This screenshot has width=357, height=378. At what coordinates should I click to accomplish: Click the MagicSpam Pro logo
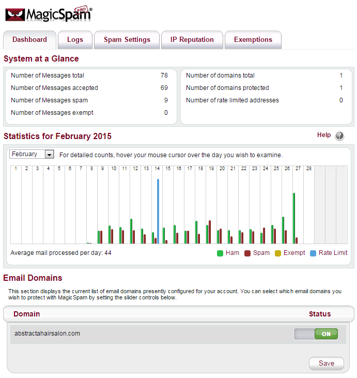tap(49, 14)
